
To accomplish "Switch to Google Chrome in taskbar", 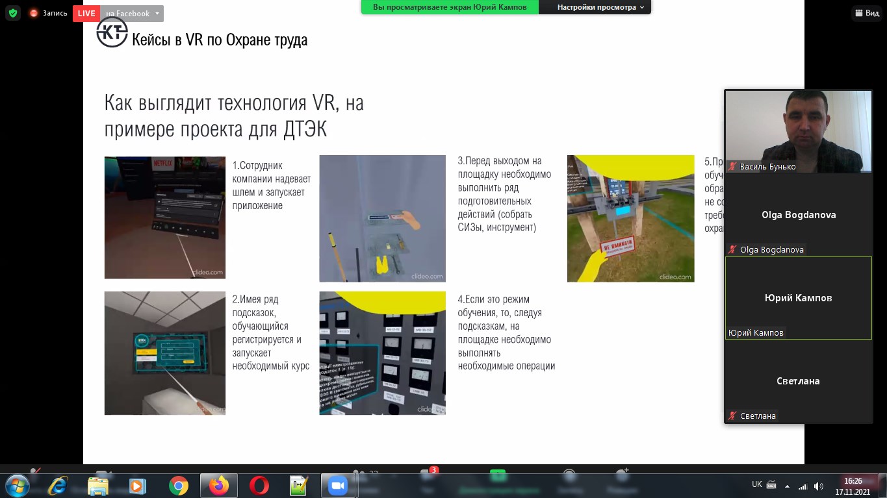I will (178, 485).
